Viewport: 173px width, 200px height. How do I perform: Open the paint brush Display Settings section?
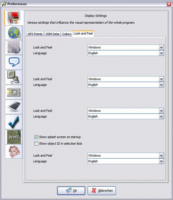(x=14, y=18)
